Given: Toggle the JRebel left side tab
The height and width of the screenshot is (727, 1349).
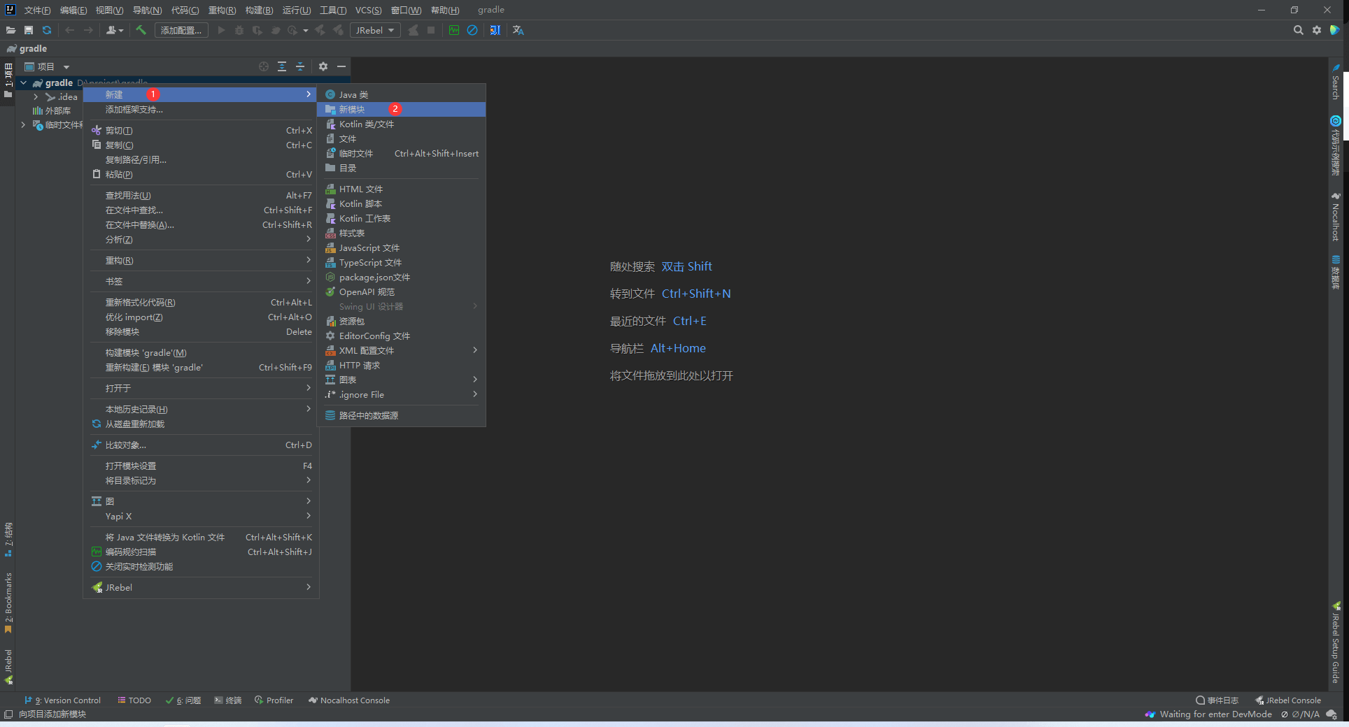Looking at the screenshot, I should 8,666.
